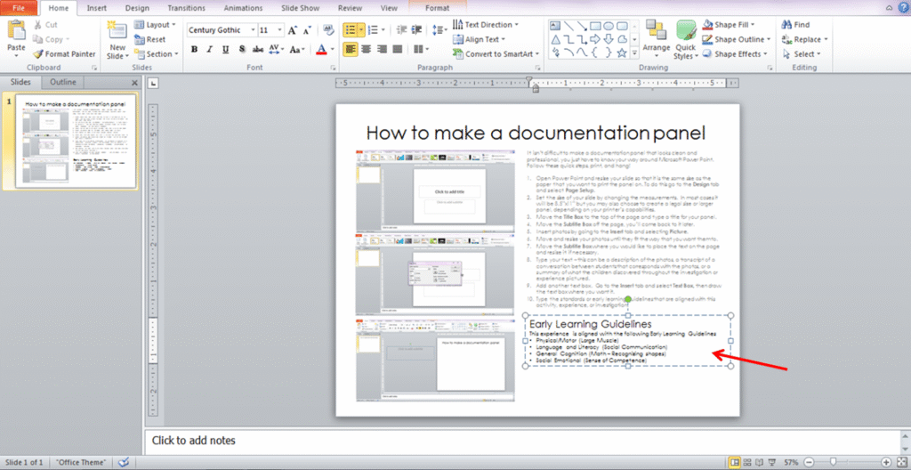Screen dimensions: 911x470
Task: Open the Animations tab
Action: (x=244, y=8)
